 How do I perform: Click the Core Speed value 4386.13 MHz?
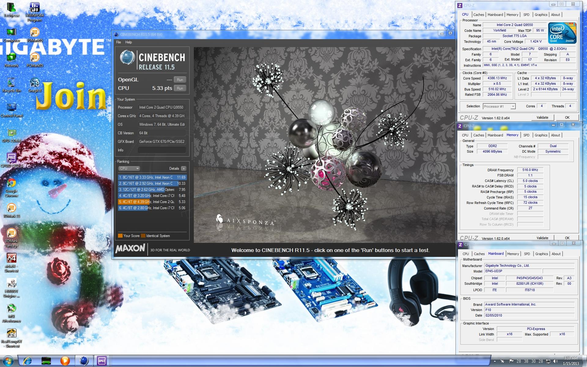[497, 78]
